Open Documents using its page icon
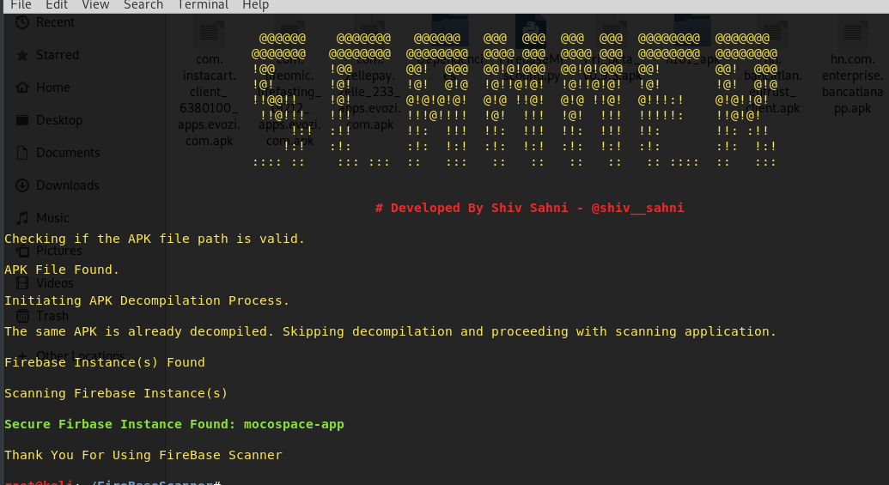The image size is (889, 485). pyautogui.click(x=22, y=153)
